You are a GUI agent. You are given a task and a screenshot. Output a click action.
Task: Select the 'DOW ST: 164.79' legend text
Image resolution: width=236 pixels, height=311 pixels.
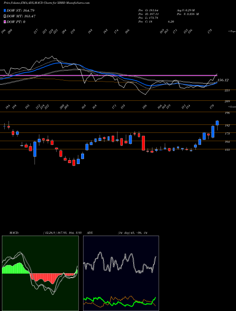(20, 10)
